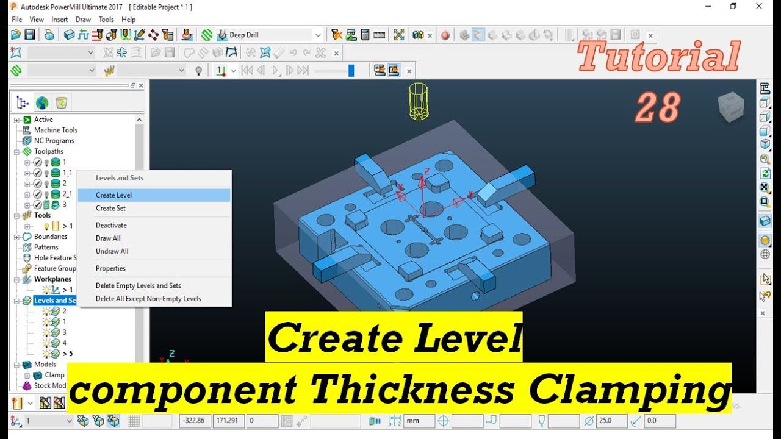Click the shaded view icon in the right toolbar
Viewport: 781px width, 439px height.
pyautogui.click(x=765, y=240)
